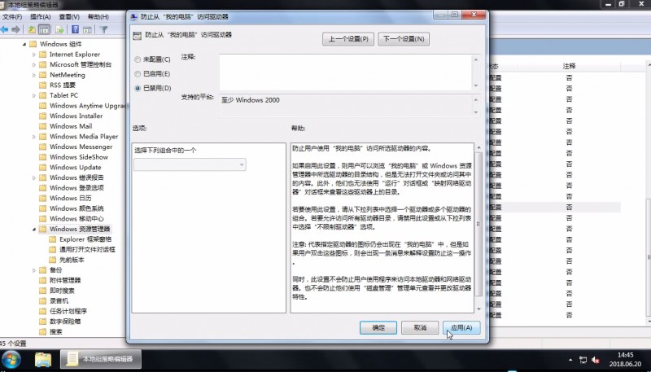Select Explorer 框架窗格 tree item
The height and width of the screenshot is (372, 651).
point(85,239)
